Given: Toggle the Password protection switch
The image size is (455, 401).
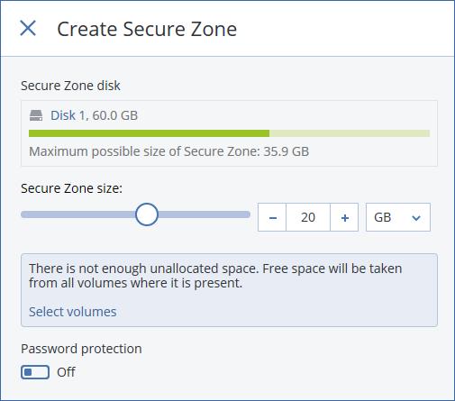Looking at the screenshot, I should coord(35,372).
